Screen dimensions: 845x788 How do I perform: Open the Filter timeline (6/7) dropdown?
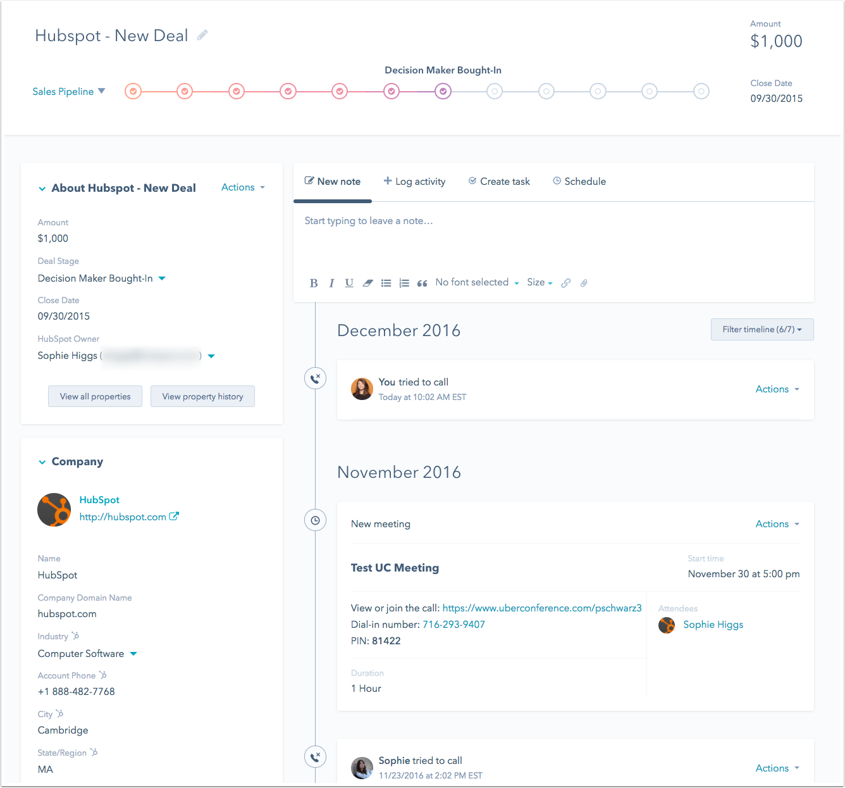point(762,329)
